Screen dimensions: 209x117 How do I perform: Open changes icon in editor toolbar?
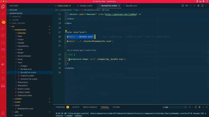click(x=183, y=6)
